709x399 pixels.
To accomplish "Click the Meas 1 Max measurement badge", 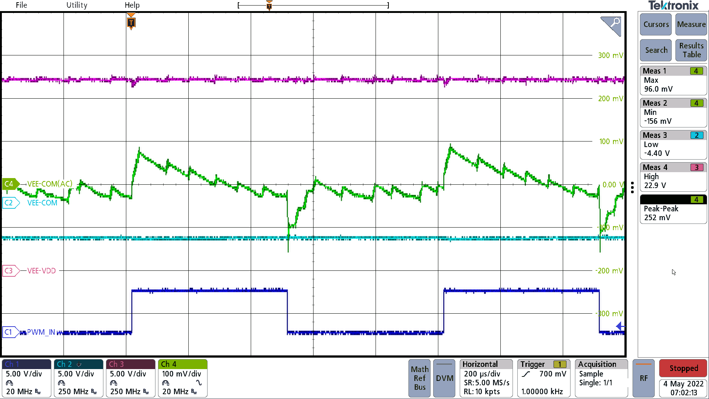I will tap(673, 80).
